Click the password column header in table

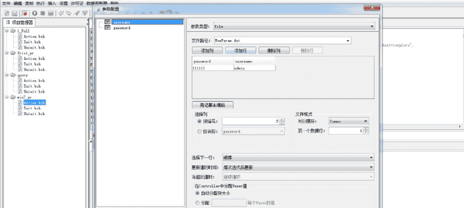click(x=213, y=62)
